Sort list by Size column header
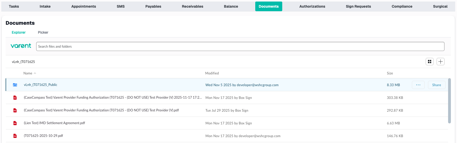 390,73
